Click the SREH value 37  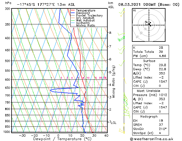(161, 125)
